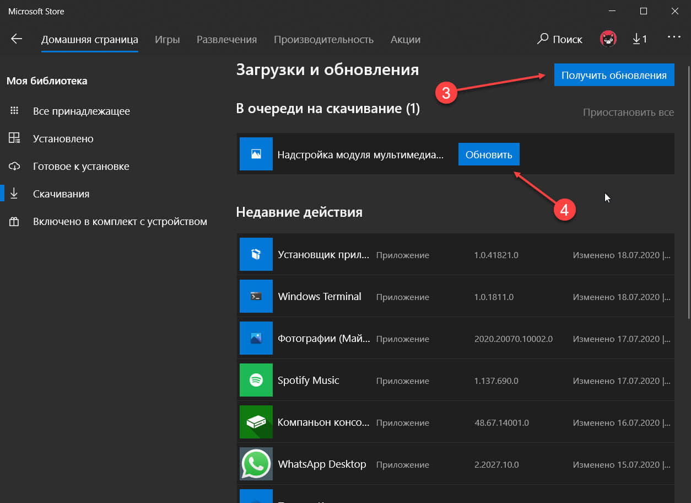Click the grid icon beside Все принадлежащее
Screen dimensions: 691x503
(x=14, y=111)
